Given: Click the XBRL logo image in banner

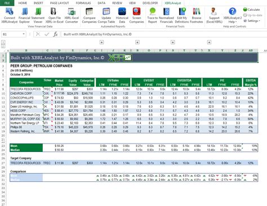Looking at the screenshot, I should [x=120, y=58].
